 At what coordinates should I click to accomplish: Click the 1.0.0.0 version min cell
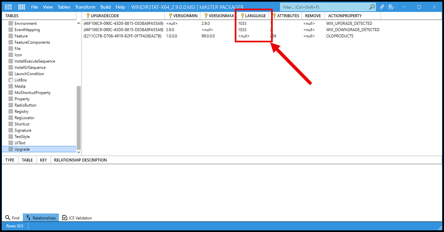pos(172,36)
